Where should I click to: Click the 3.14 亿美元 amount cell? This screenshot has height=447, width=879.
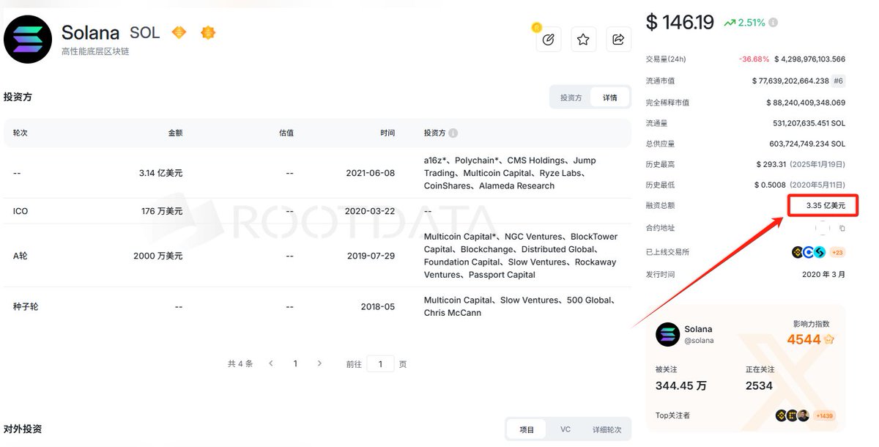pos(160,173)
